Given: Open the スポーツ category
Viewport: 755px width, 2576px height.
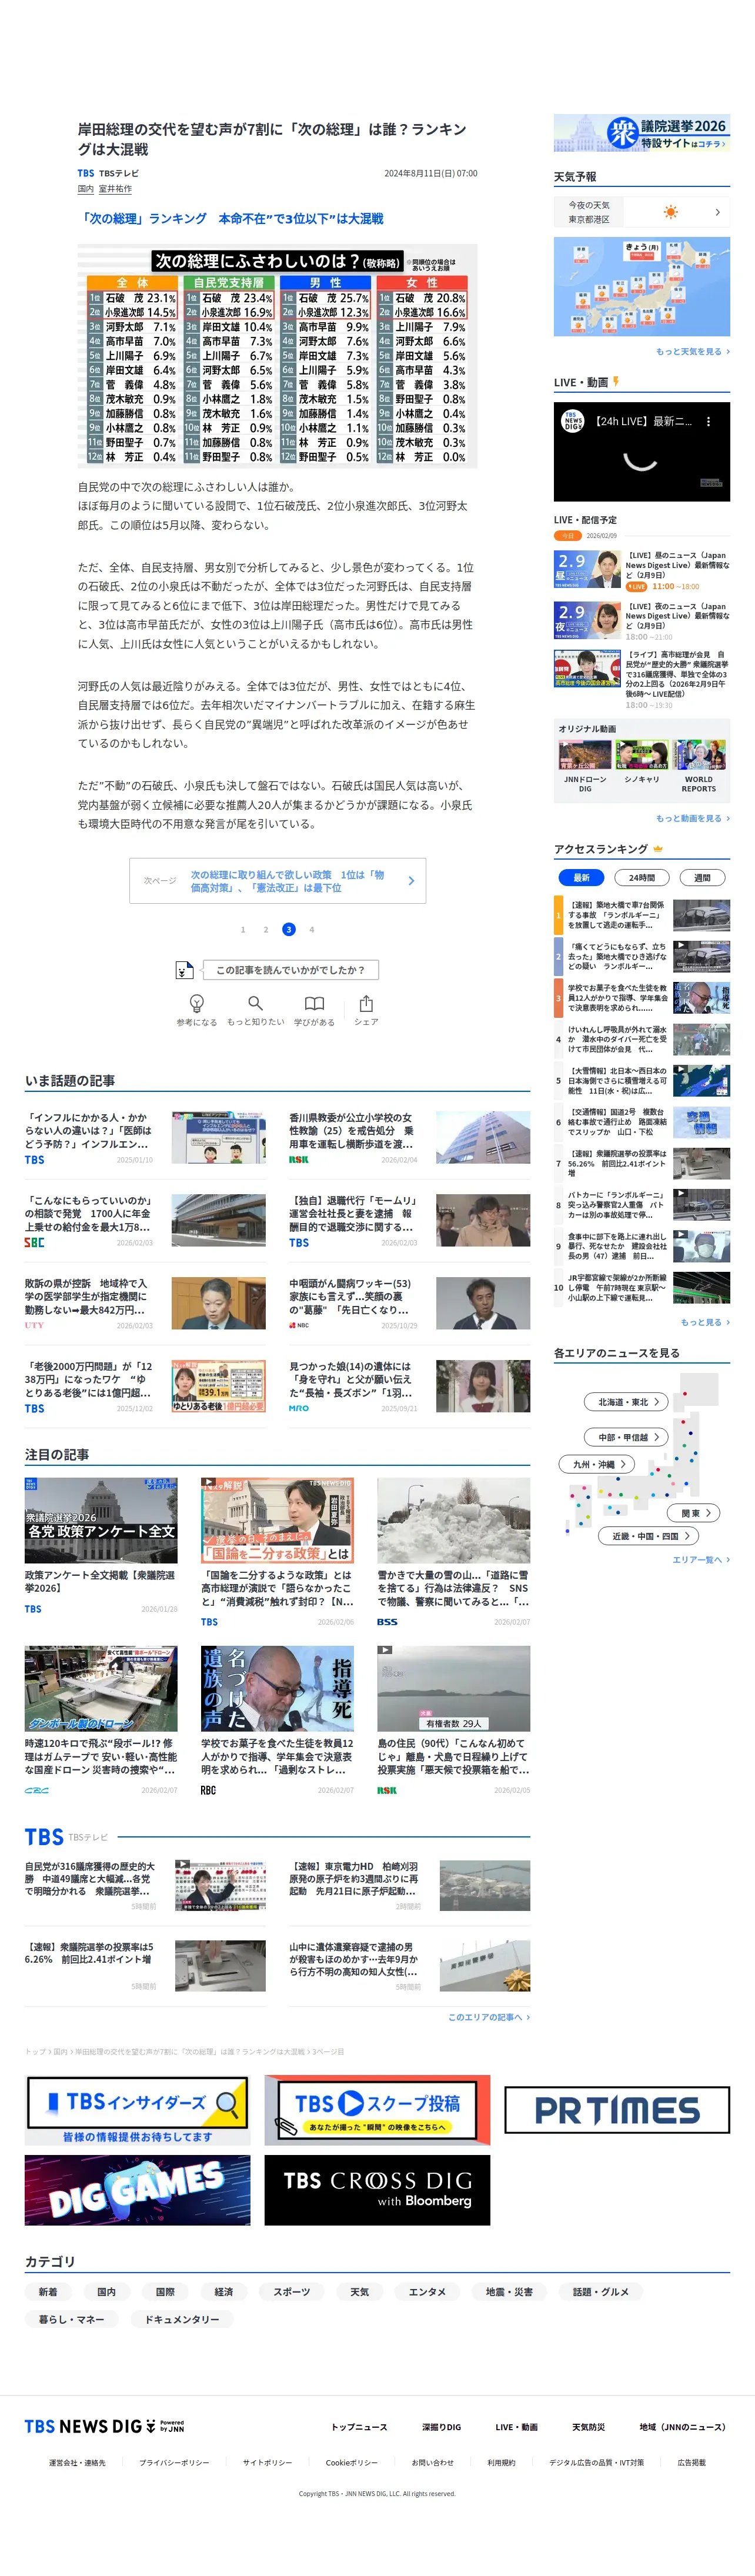Looking at the screenshot, I should point(291,2291).
